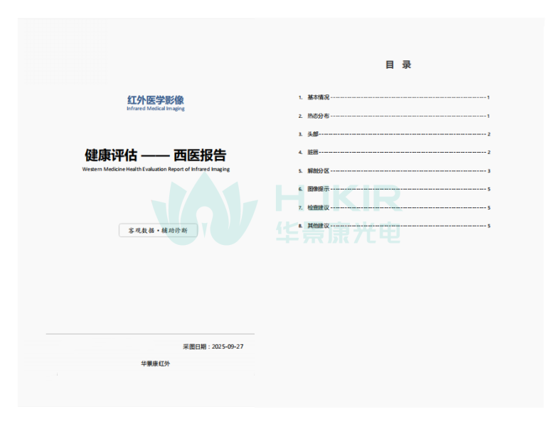The width and height of the screenshot is (559, 426).
Task: Open the 基本情况 contents entry
Action: point(318,97)
